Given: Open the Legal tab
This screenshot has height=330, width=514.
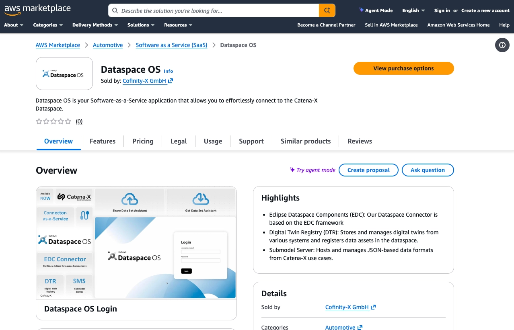Looking at the screenshot, I should pos(179,141).
